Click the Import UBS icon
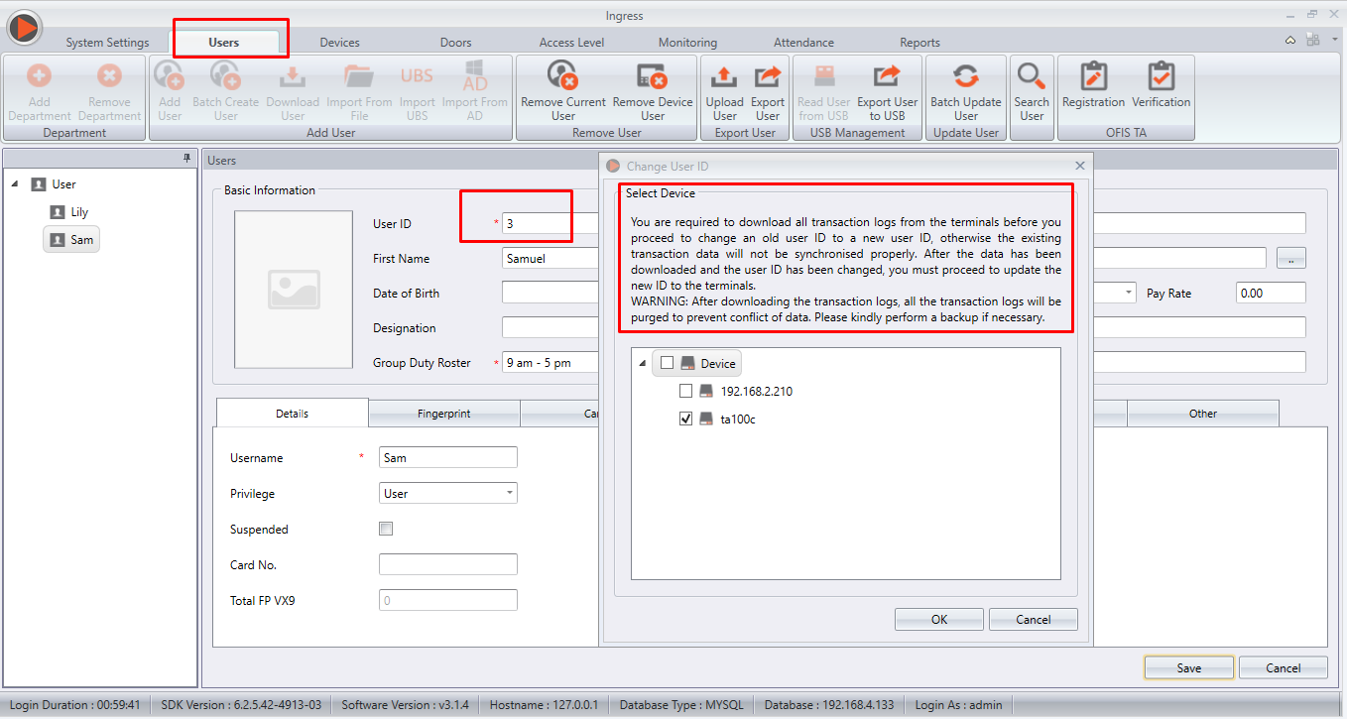Image resolution: width=1347 pixels, height=719 pixels. tap(418, 76)
